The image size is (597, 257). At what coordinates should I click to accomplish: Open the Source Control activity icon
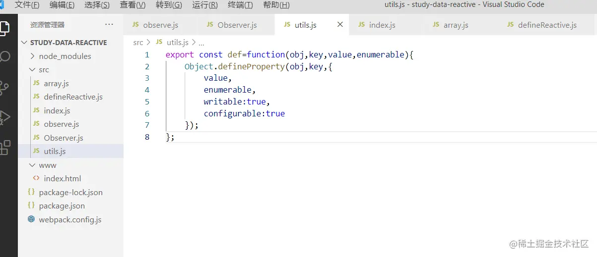pyautogui.click(x=4, y=88)
